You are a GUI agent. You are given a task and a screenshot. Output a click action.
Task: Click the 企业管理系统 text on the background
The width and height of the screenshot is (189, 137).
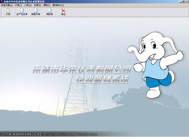pos(102,79)
